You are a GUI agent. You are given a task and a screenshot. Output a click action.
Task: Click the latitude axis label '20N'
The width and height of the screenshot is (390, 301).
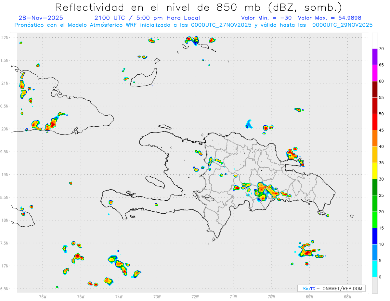click(x=5, y=129)
